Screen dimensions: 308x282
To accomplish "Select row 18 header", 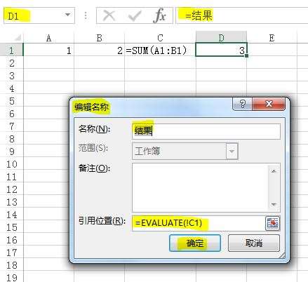I will pyautogui.click(x=12, y=265).
